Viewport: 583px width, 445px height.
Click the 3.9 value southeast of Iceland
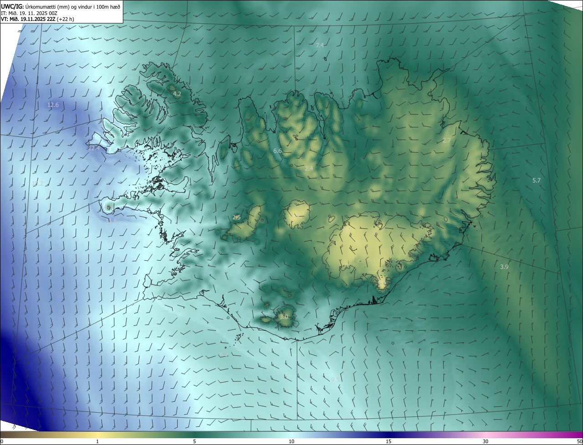point(504,267)
